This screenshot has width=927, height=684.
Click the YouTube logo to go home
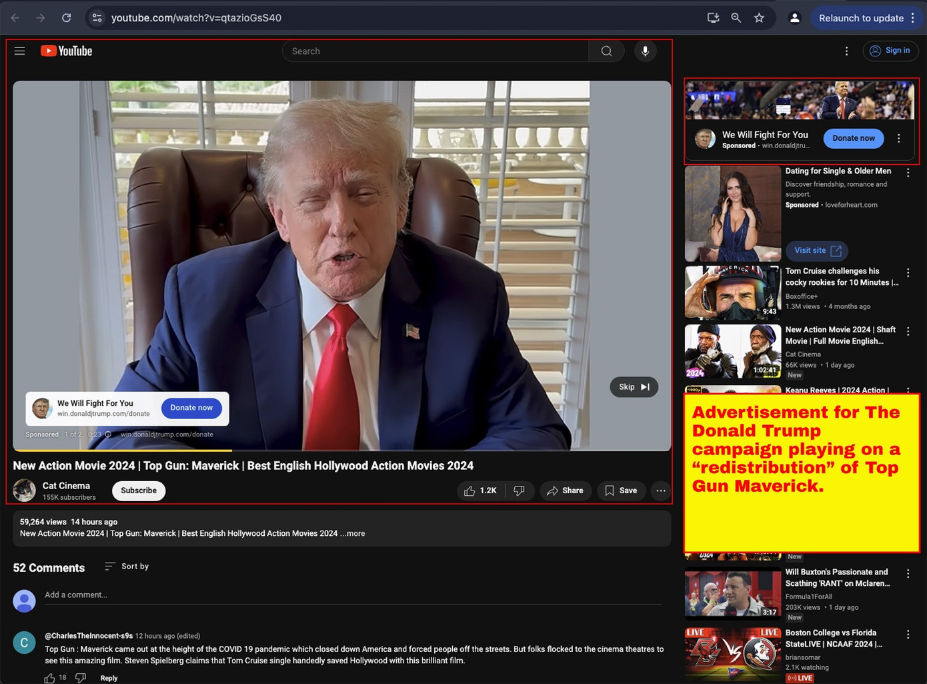point(67,51)
